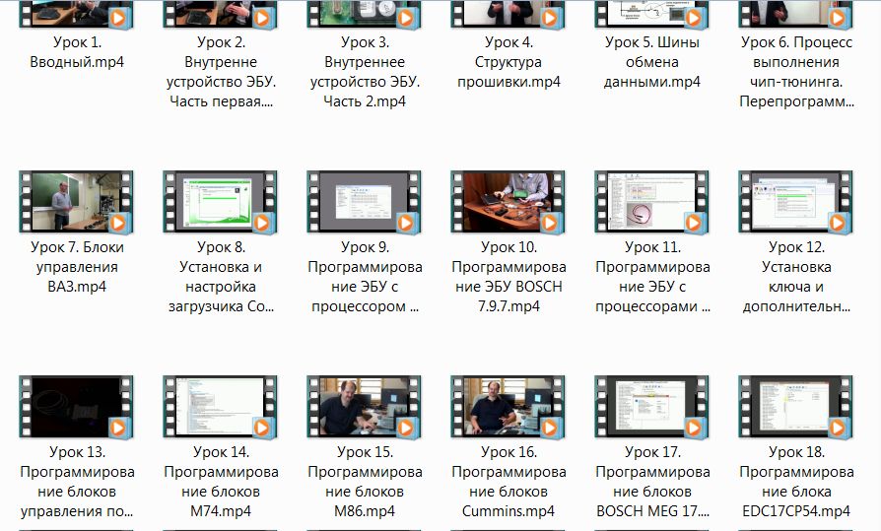Click file name 'Урок 3. Внутреннее устройство ЭБУ. Часть 2.mp4'
The width and height of the screenshot is (881, 531).
365,72
